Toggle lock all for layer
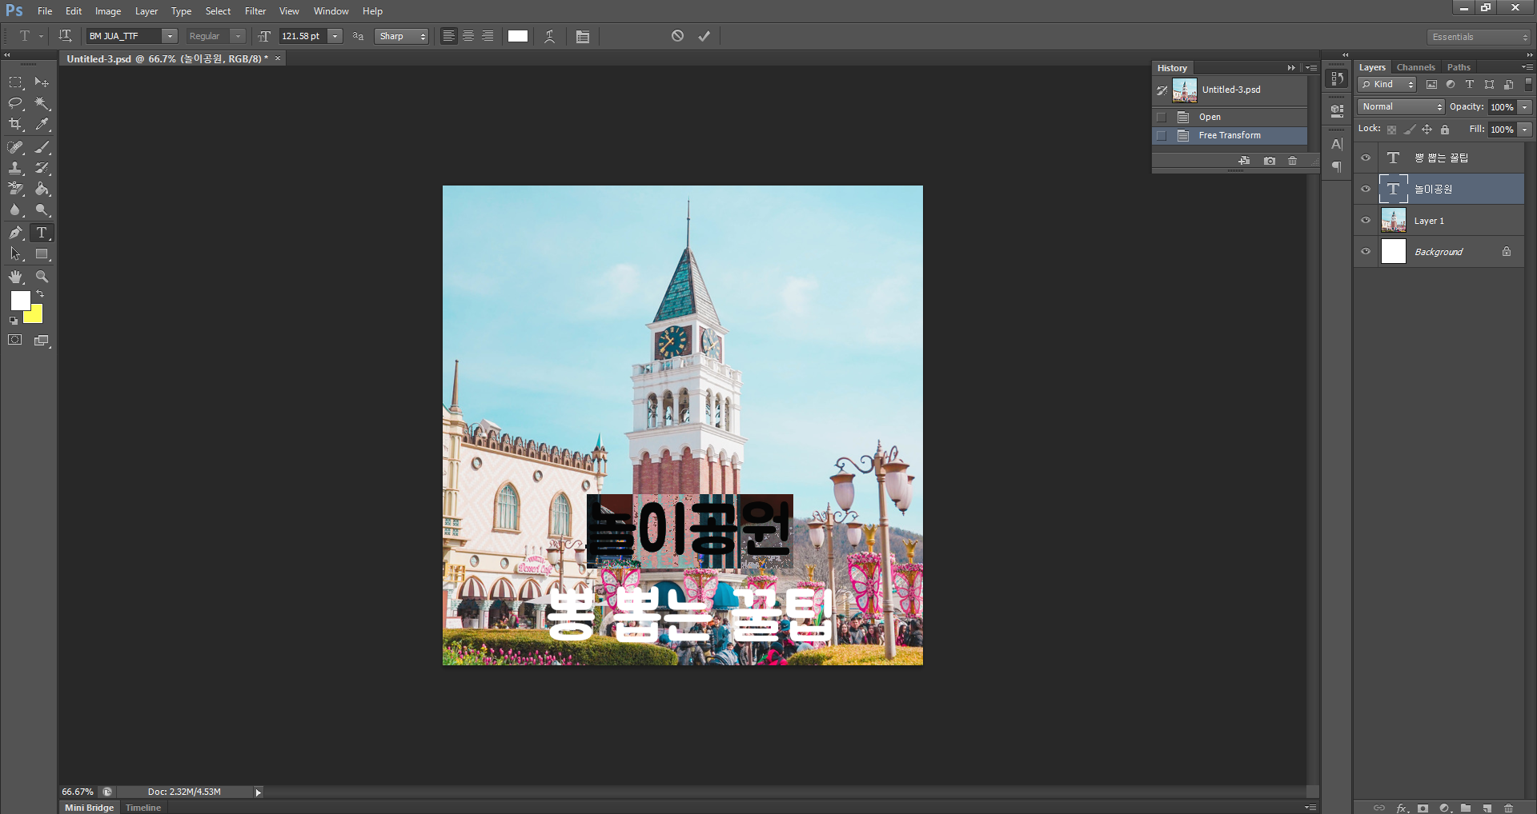 pyautogui.click(x=1445, y=129)
